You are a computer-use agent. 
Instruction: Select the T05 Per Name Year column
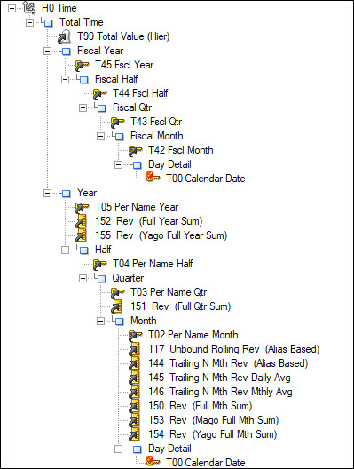[137, 207]
